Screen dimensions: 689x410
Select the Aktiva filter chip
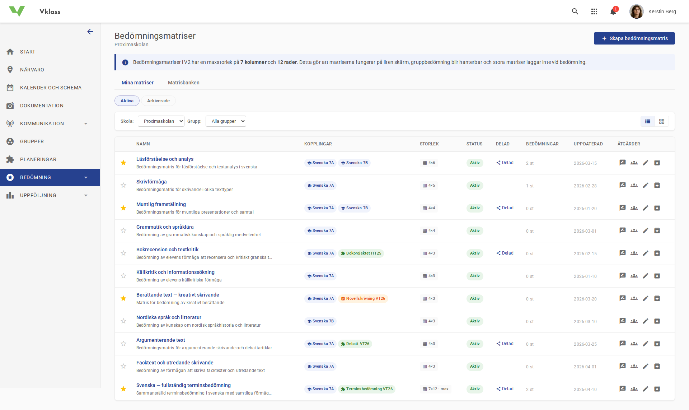pyautogui.click(x=127, y=101)
